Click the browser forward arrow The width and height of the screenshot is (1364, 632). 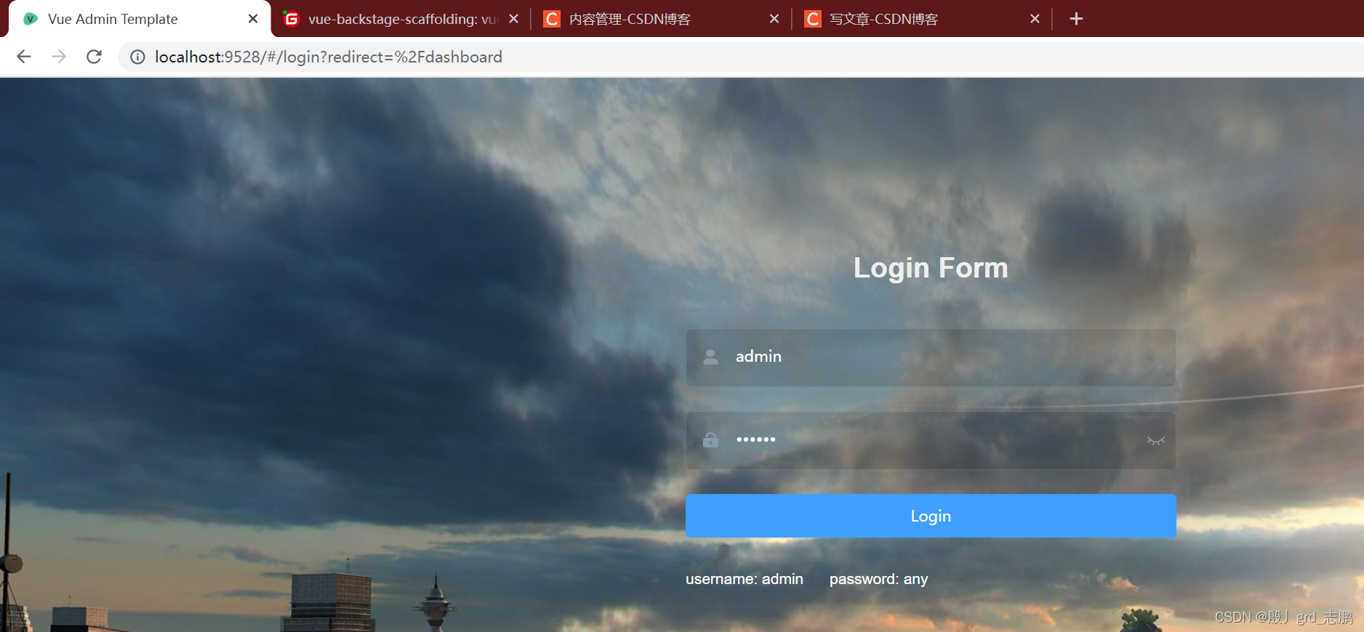click(59, 57)
